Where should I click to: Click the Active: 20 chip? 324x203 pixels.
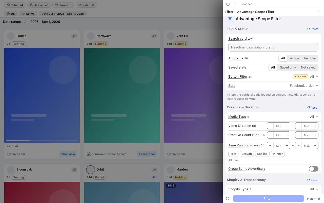39,5
